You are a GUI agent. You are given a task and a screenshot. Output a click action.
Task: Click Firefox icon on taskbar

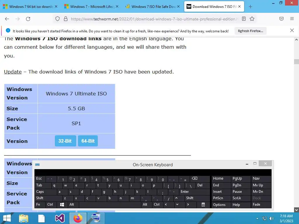pyautogui.click(x=78, y=218)
